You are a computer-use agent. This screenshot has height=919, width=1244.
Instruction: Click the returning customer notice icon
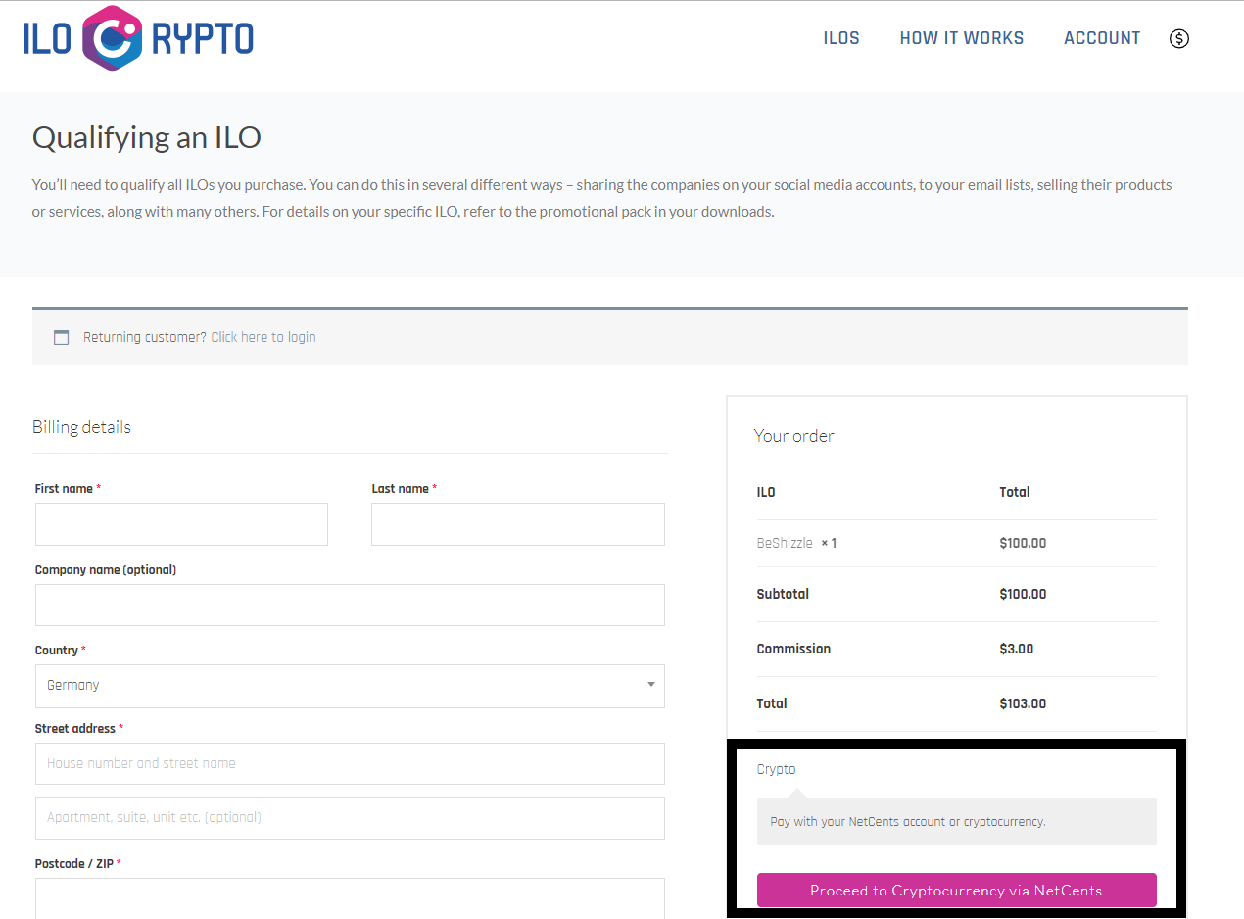coord(61,337)
